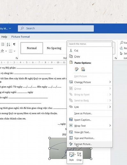This screenshot has width=127, height=165.
Task: Click the Size and Position icon
Action: pos(71,138)
